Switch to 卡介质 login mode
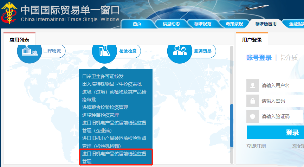Screen dimensions: 304x167 click(289, 58)
